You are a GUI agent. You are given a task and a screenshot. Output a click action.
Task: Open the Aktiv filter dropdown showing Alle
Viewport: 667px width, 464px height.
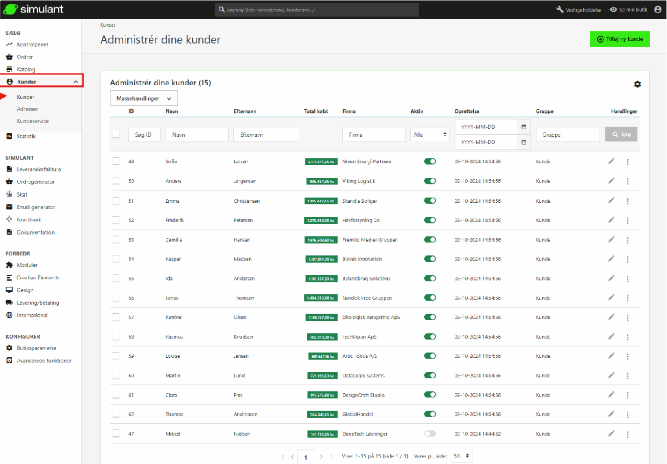[429, 135]
